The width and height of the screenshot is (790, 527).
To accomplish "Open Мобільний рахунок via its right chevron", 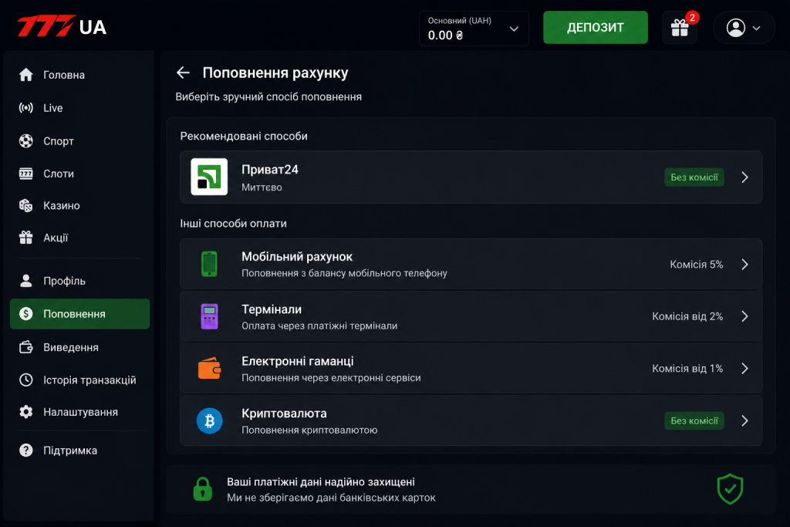I will coord(744,264).
